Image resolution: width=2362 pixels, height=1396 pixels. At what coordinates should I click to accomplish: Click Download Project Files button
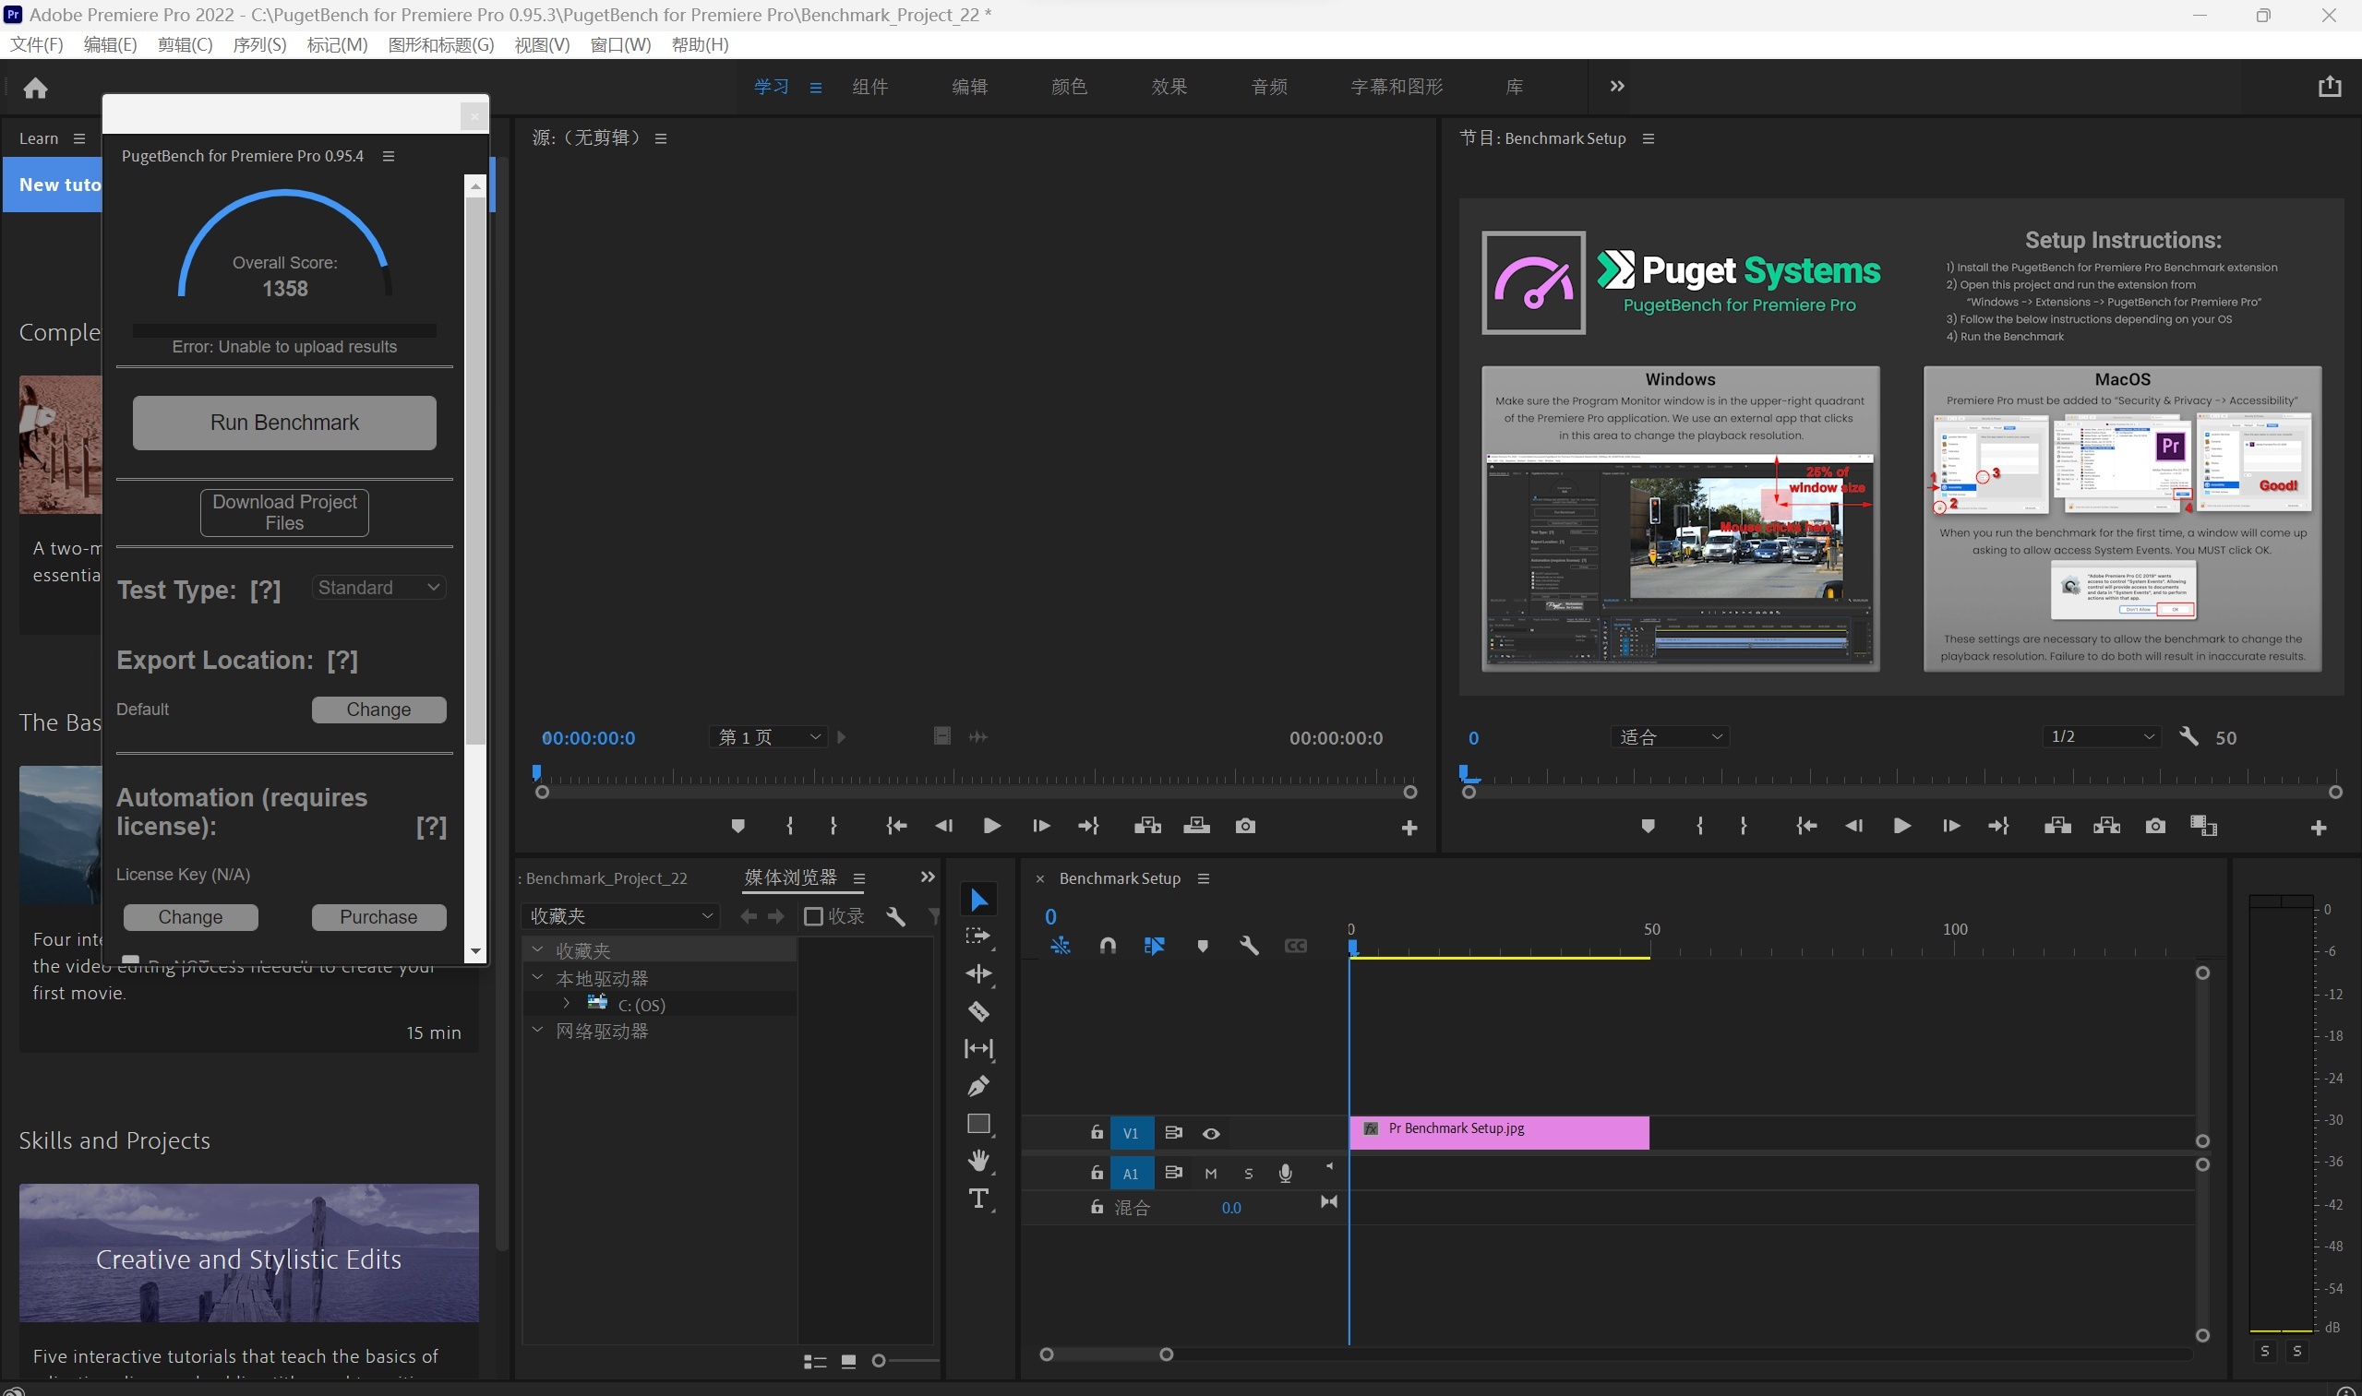coord(284,513)
